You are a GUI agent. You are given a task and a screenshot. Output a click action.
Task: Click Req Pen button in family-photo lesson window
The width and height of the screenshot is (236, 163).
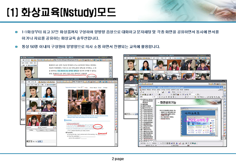[42, 82]
